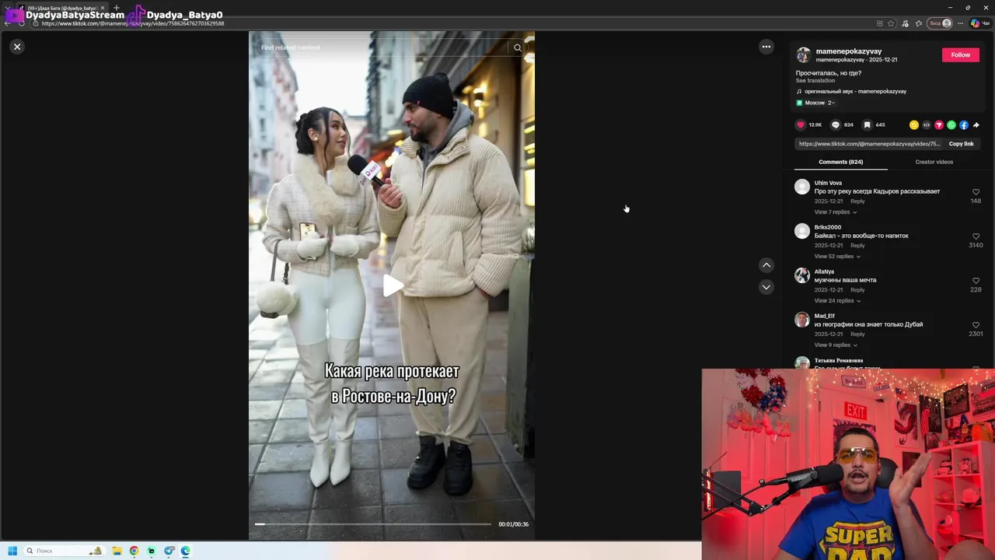Open the three-dots more options menu above the comments
Image resolution: width=995 pixels, height=560 pixels.
click(x=766, y=47)
